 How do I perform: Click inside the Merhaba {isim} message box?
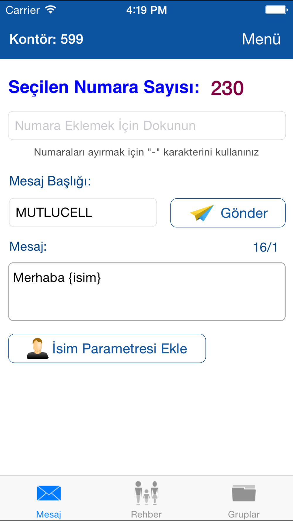point(147,292)
